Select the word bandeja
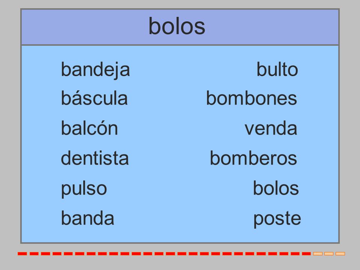 tap(96, 70)
